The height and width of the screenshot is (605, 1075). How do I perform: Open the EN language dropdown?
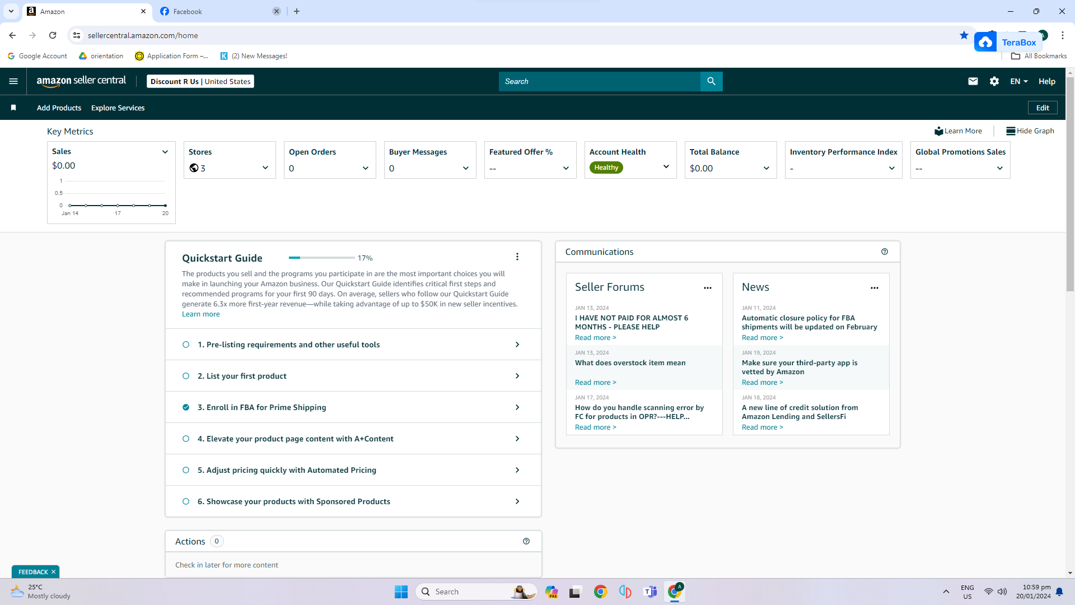[1019, 81]
